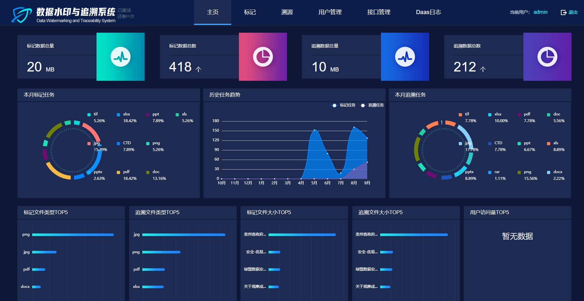Click the pdf color swatch in 本月标记任务 legend
584x301 pixels.
118,172
